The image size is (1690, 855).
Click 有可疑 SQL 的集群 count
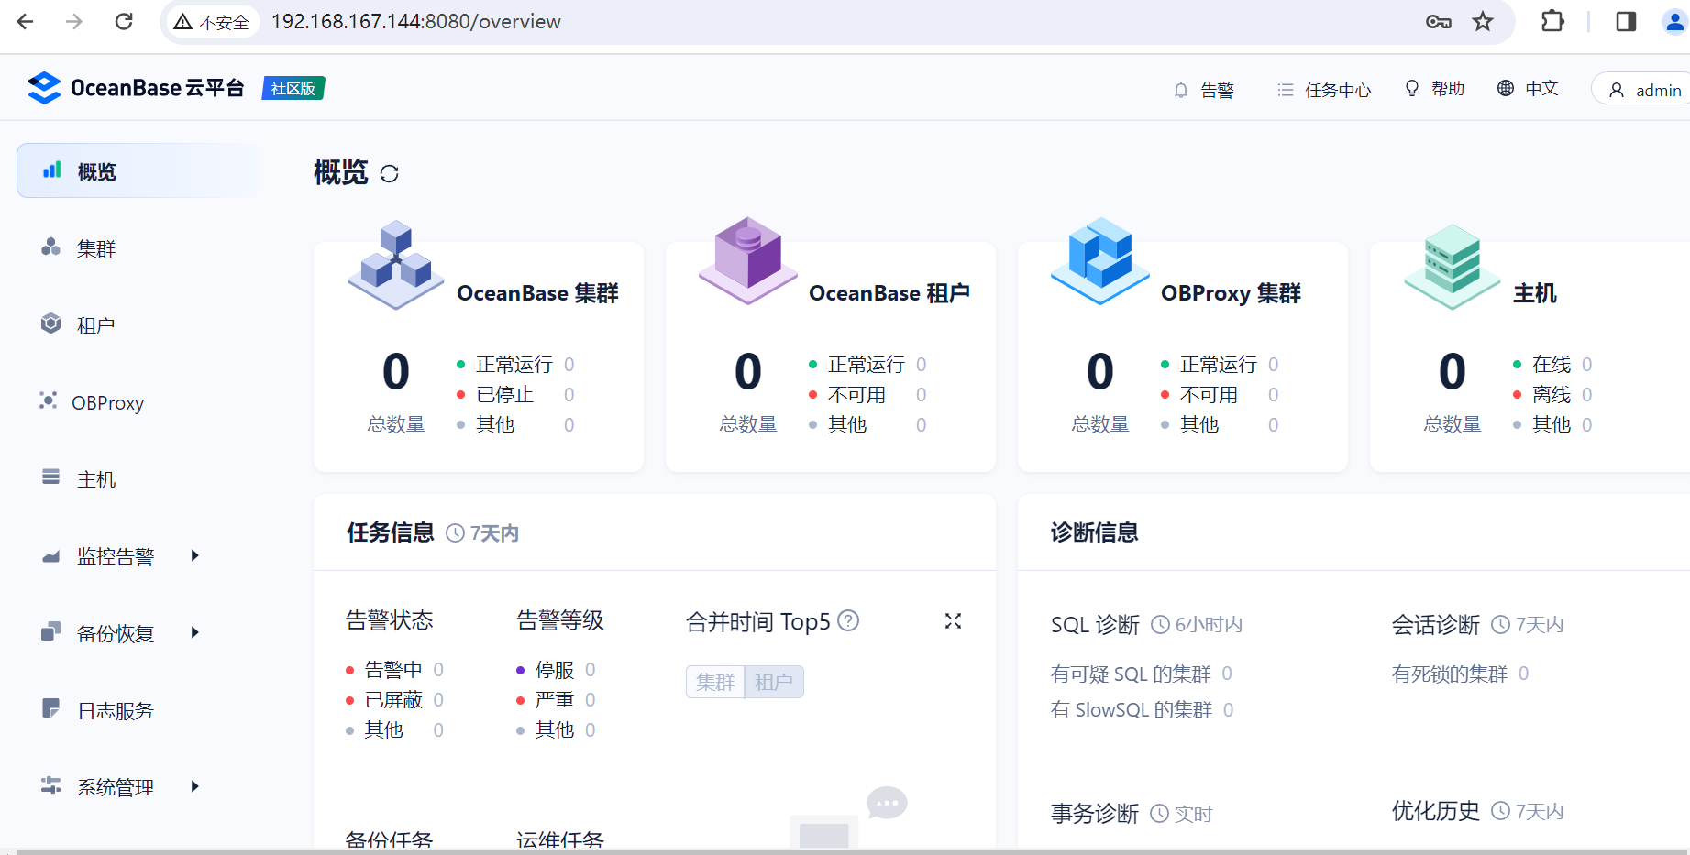pyautogui.click(x=1227, y=674)
